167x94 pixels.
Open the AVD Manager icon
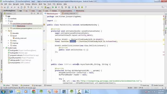point(76,7)
